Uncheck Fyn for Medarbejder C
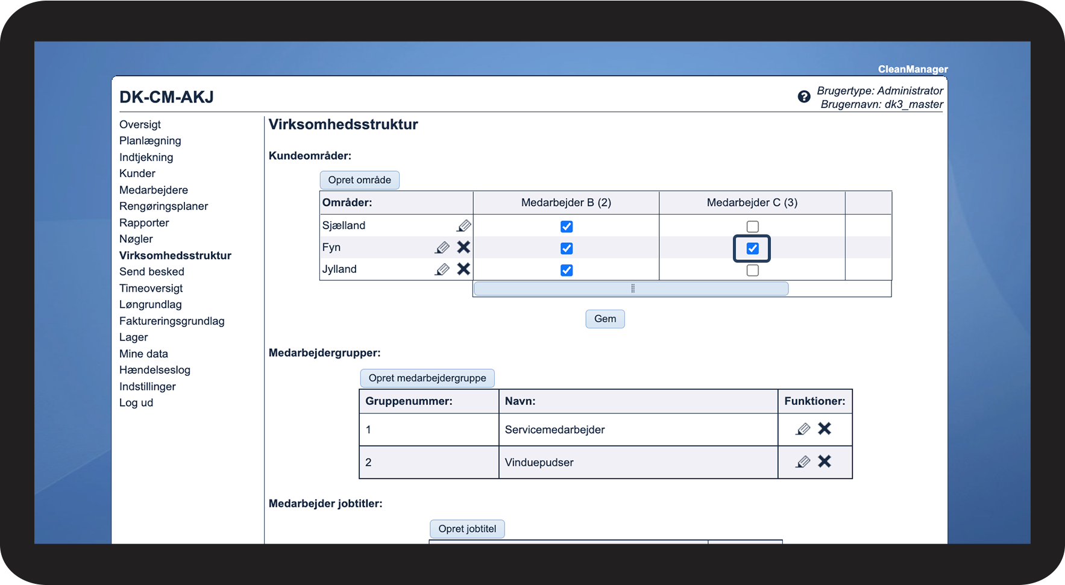This screenshot has height=585, width=1065. tap(752, 248)
